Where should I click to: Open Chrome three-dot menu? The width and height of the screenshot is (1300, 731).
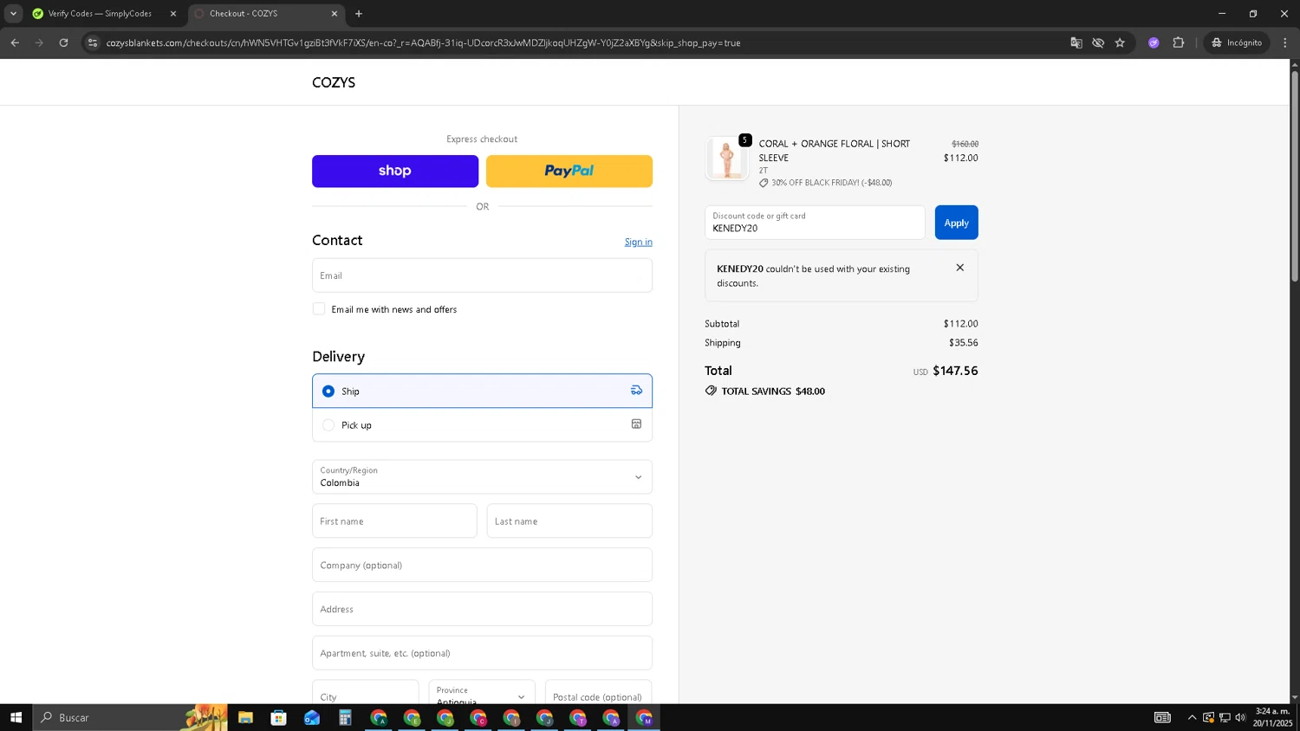point(1285,42)
